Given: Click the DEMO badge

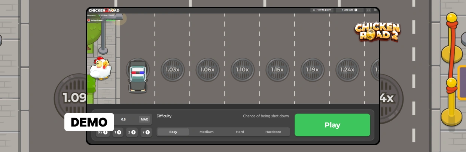Looking at the screenshot, I should pos(89,122).
